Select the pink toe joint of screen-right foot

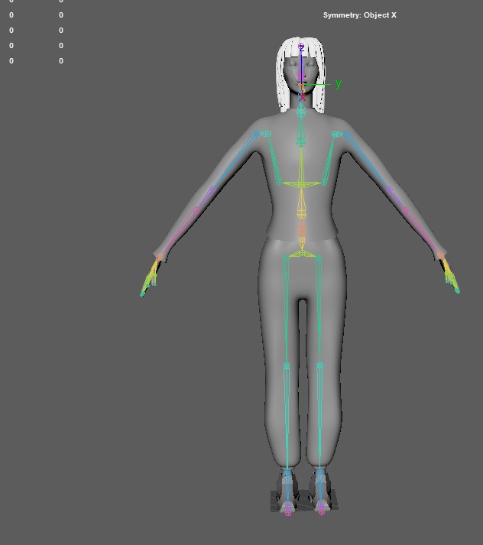tap(322, 512)
